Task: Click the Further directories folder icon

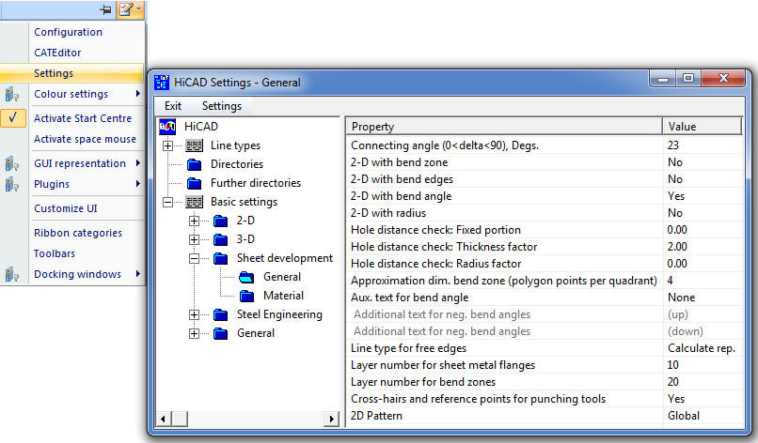Action: (x=195, y=183)
